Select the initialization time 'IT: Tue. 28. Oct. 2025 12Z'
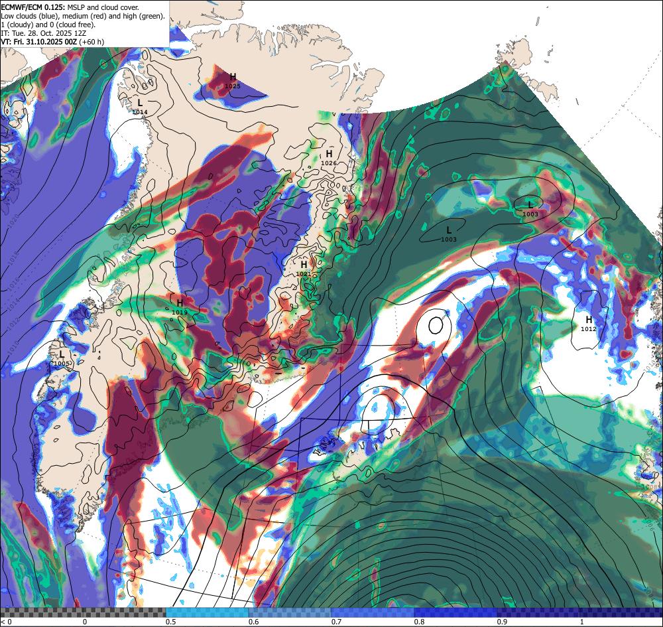 point(42,33)
